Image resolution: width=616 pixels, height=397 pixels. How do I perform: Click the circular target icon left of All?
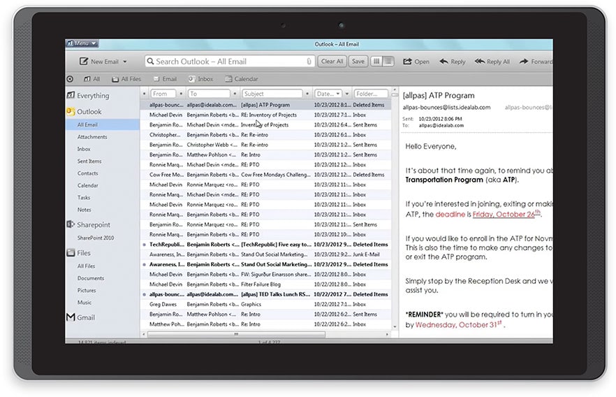point(70,79)
